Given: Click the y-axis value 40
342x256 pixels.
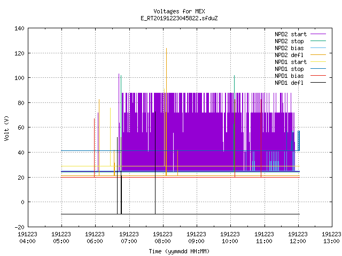Looking at the screenshot, I should pyautogui.click(x=21, y=153).
